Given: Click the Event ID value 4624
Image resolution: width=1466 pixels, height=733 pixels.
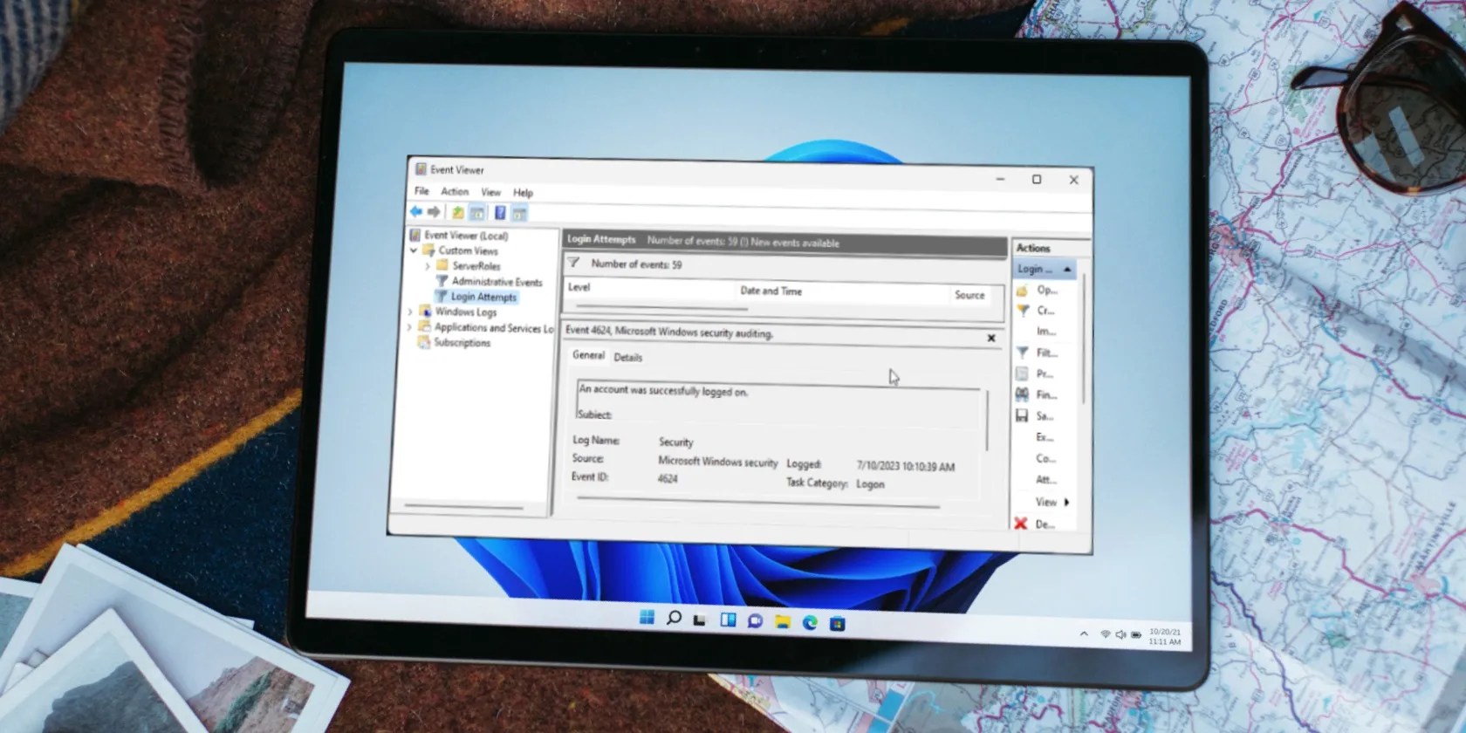Looking at the screenshot, I should click(x=667, y=478).
